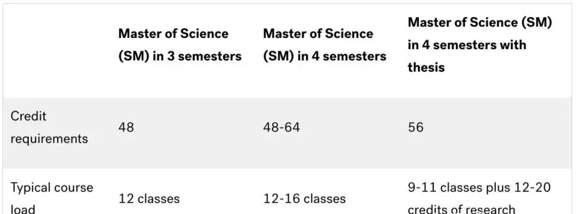Image resolution: width=577 pixels, height=214 pixels.
Task: Click the '12-16 classes' cell
Action: 305,199
